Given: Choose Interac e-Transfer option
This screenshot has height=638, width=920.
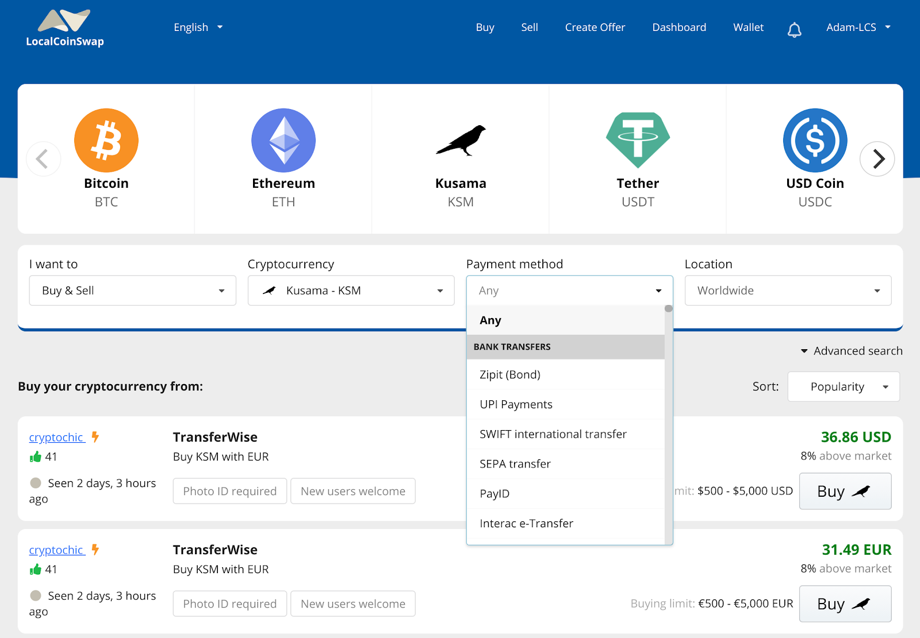Looking at the screenshot, I should [x=566, y=523].
